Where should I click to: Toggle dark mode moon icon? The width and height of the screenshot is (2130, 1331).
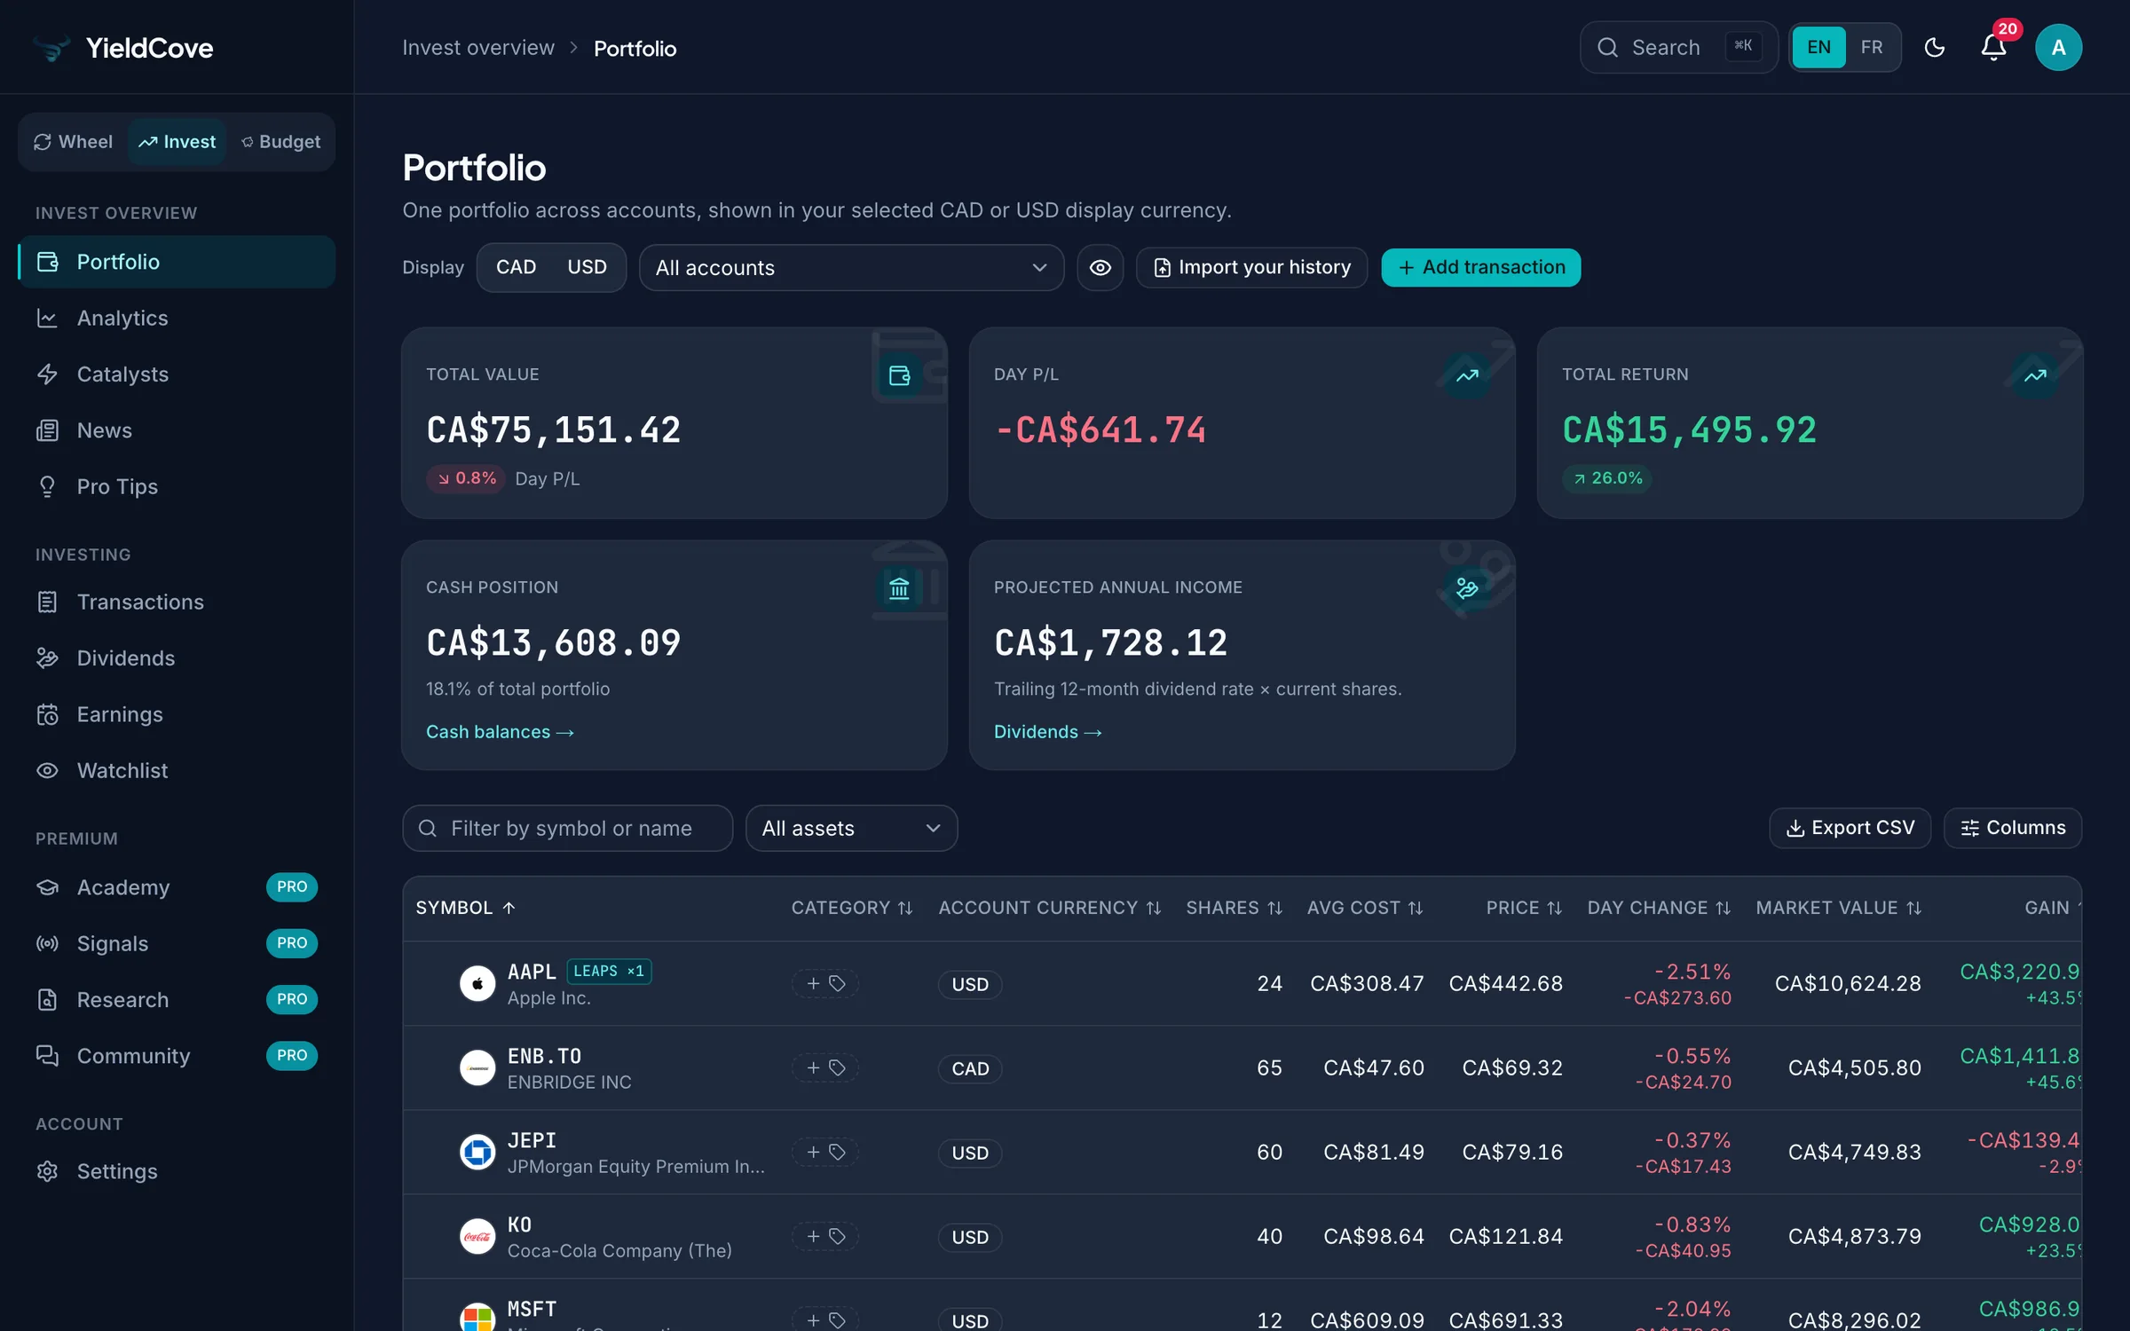1935,47
